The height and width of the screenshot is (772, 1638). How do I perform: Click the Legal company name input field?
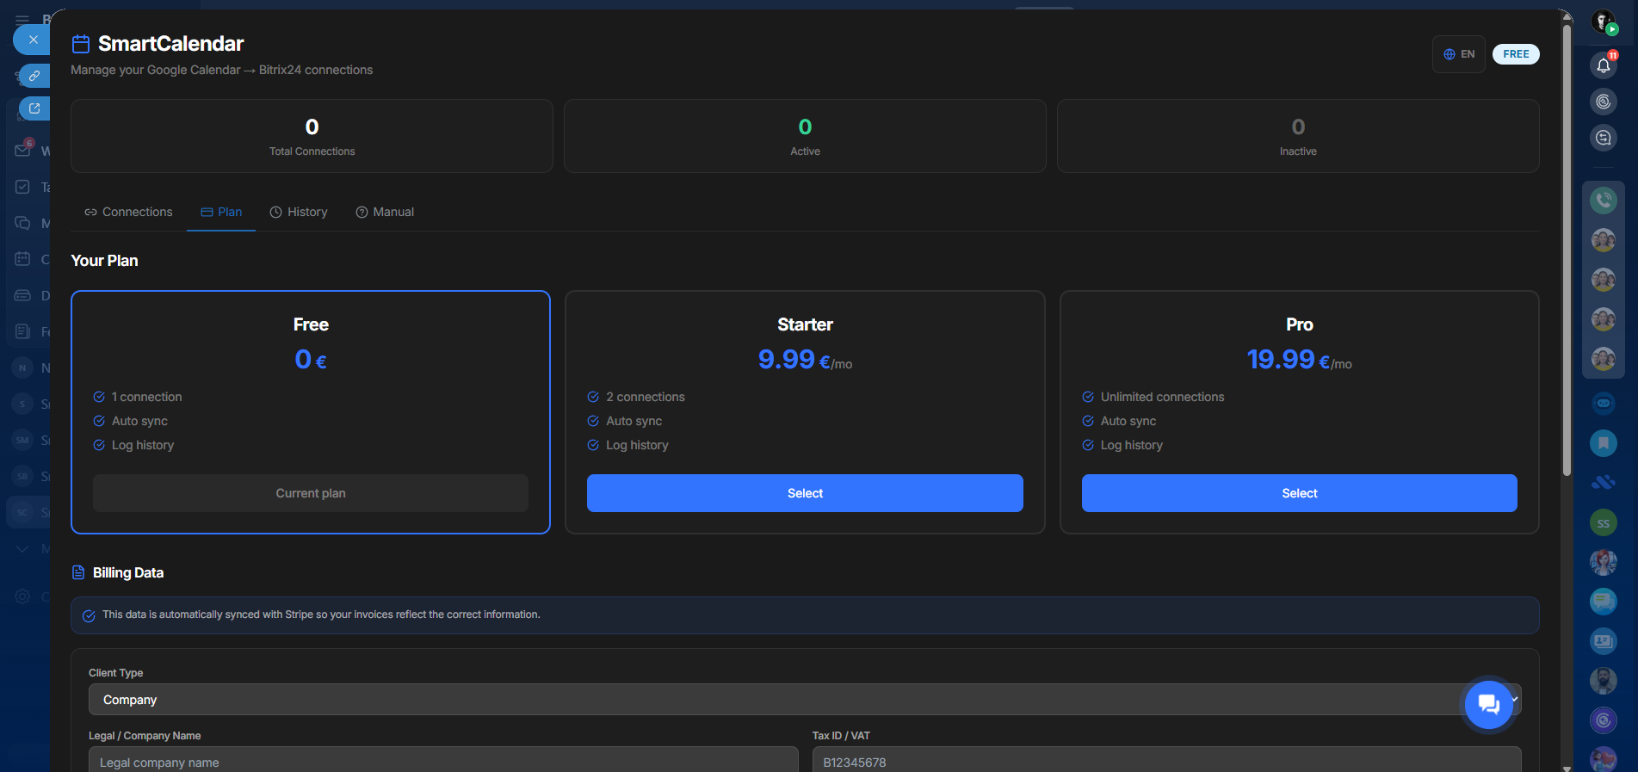click(443, 761)
